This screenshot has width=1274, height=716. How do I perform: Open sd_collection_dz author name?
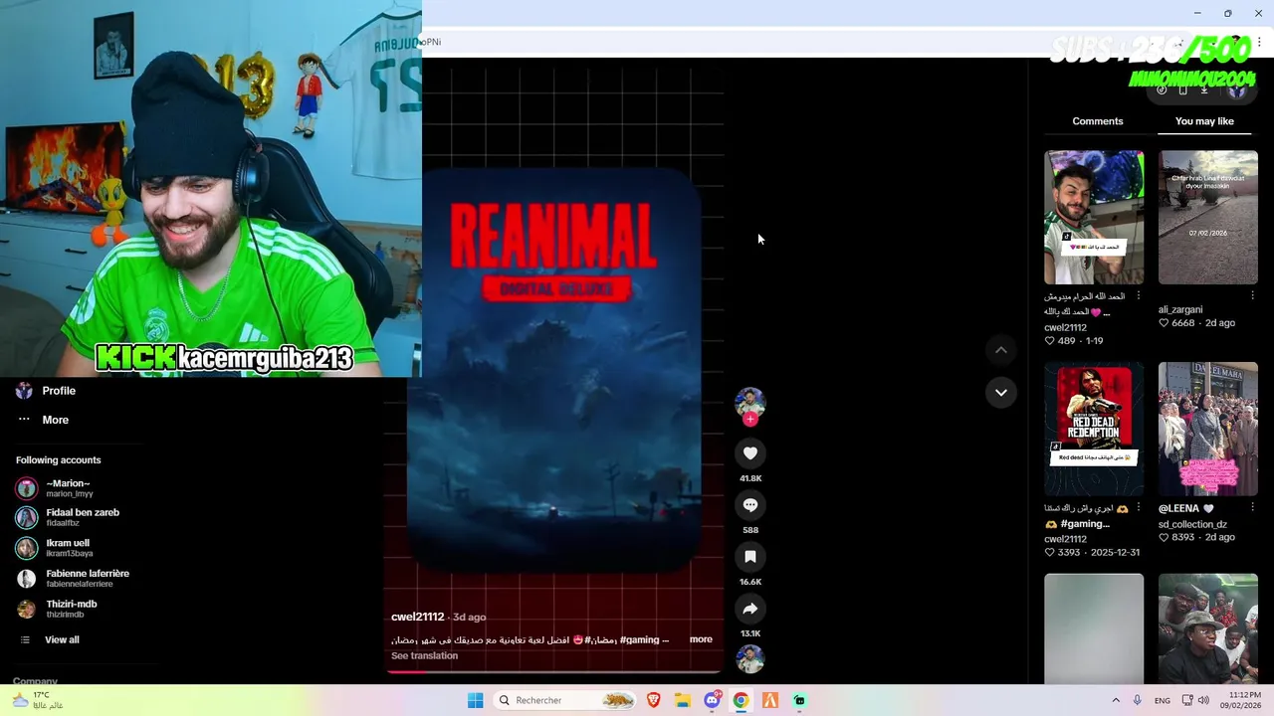click(1192, 524)
